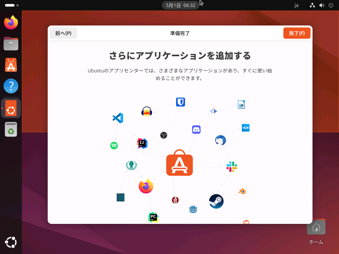
Task: Click the Discord icon
Action: coord(196,130)
